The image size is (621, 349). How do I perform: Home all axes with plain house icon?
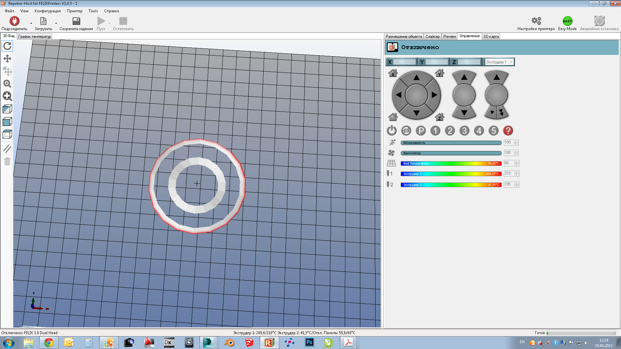(393, 117)
